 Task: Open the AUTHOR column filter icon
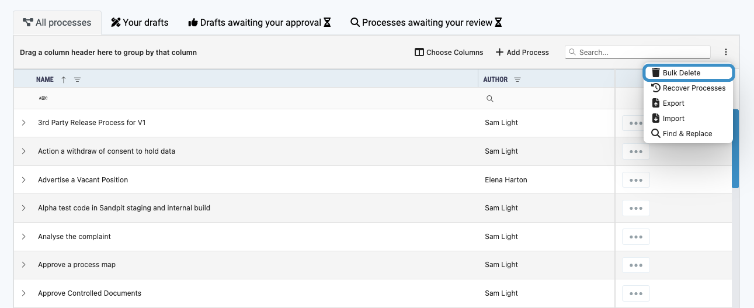[x=517, y=79]
